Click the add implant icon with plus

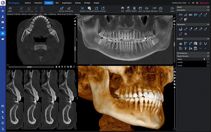[186, 43]
